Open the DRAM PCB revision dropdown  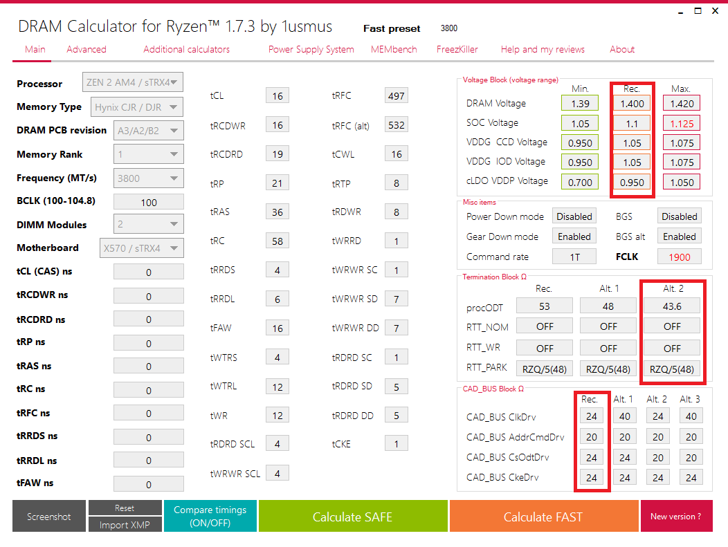coord(148,131)
